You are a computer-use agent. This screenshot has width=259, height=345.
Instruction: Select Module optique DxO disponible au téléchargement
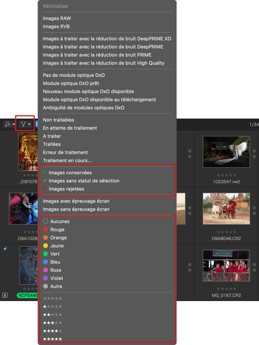tap(99, 100)
